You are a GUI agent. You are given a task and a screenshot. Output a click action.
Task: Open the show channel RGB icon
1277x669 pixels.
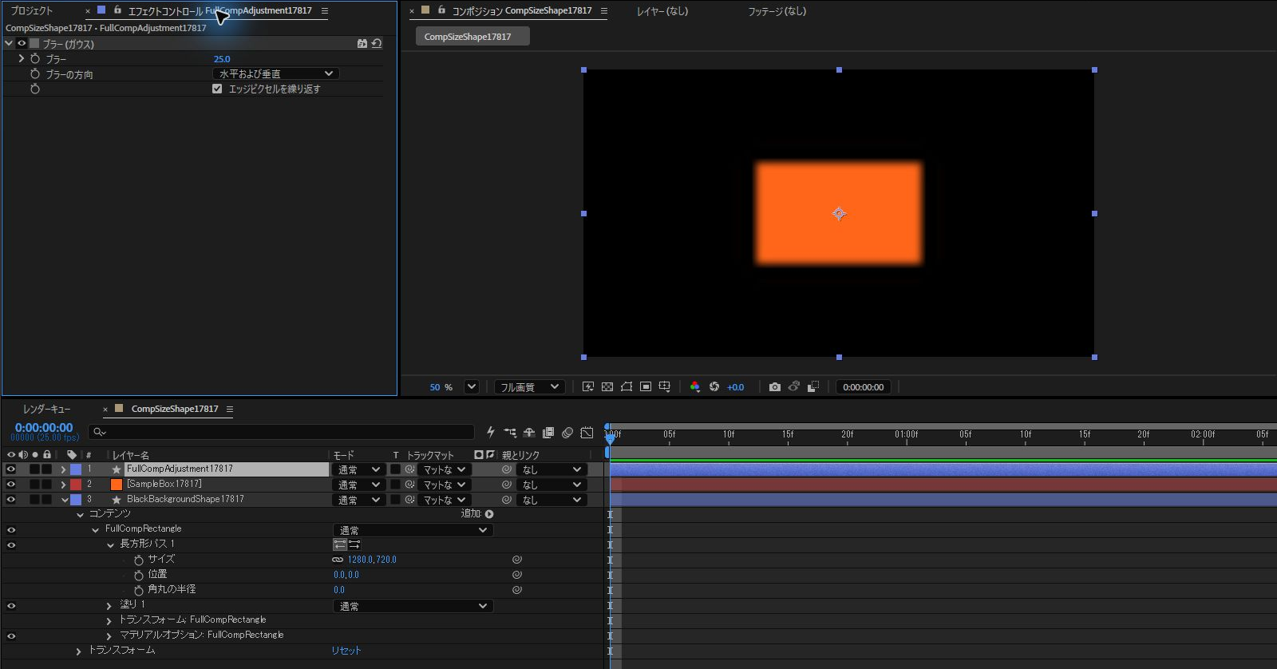695,386
